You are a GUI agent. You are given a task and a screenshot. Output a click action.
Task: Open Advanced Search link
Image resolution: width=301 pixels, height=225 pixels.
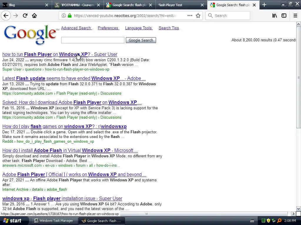(76, 28)
